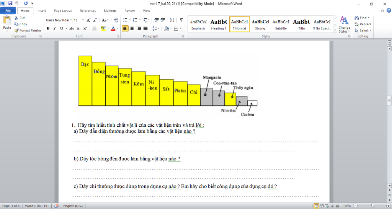The width and height of the screenshot is (392, 209).
Task: Switch to the Mailings tab
Action: pos(110,11)
